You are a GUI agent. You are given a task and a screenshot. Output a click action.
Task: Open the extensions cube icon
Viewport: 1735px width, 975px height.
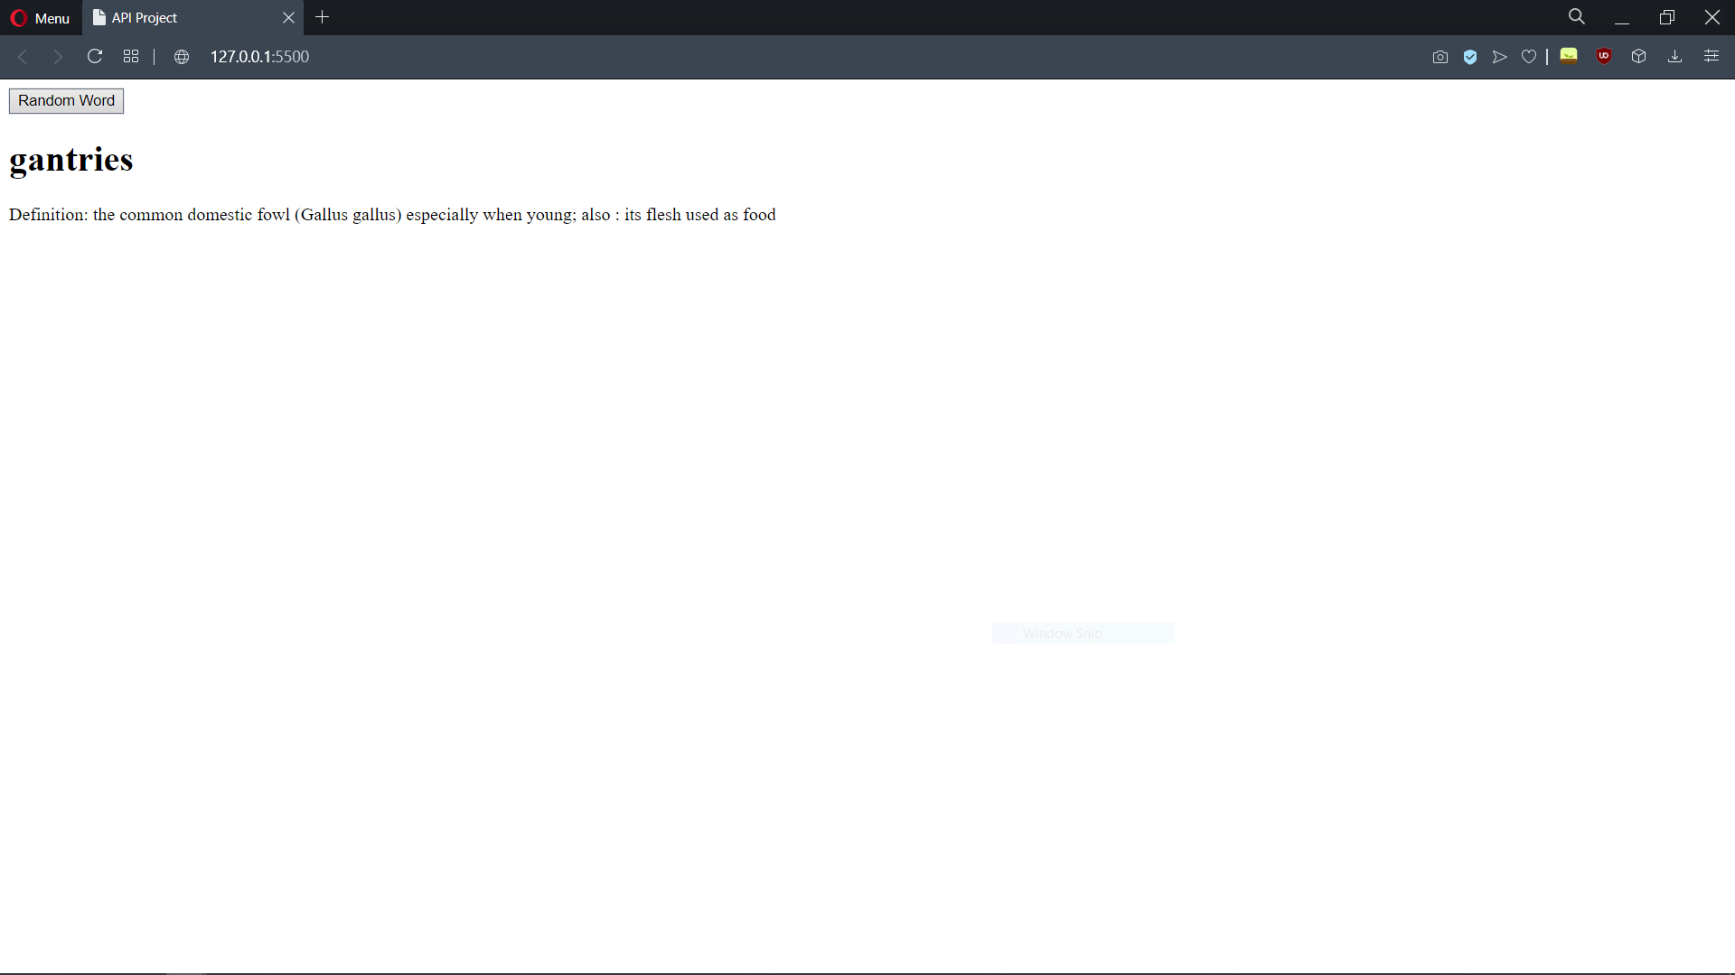[1639, 57]
